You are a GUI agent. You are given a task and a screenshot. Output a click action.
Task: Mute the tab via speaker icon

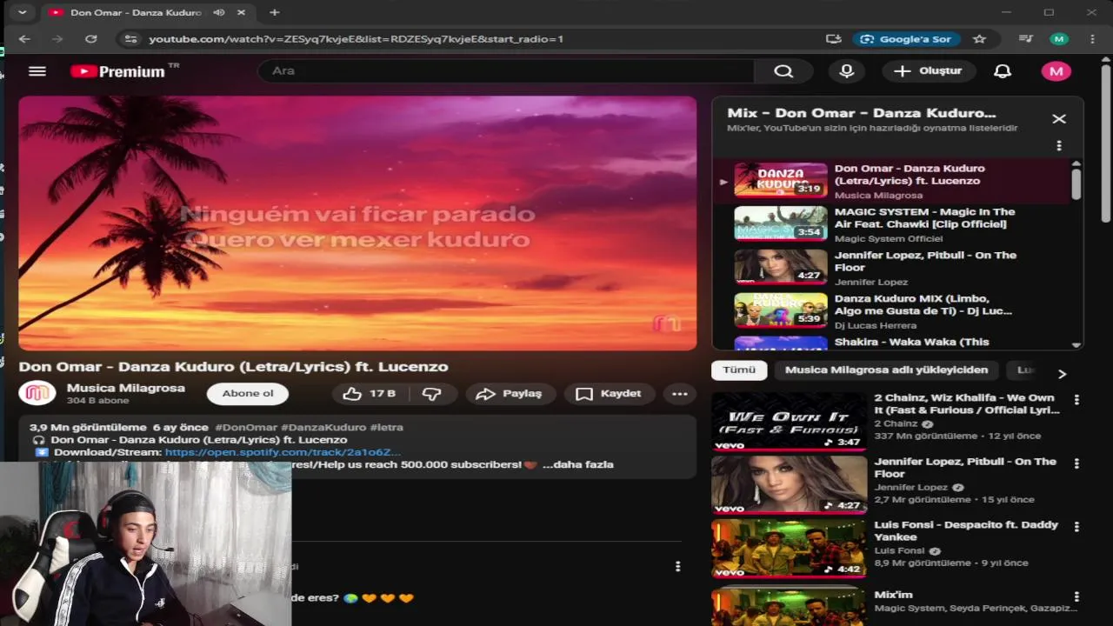(218, 13)
